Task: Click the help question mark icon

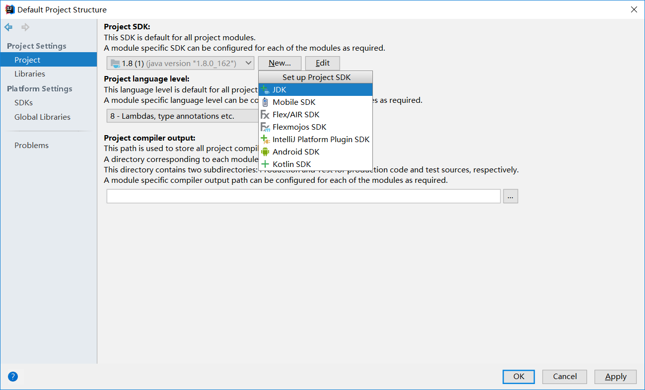Action: tap(13, 377)
